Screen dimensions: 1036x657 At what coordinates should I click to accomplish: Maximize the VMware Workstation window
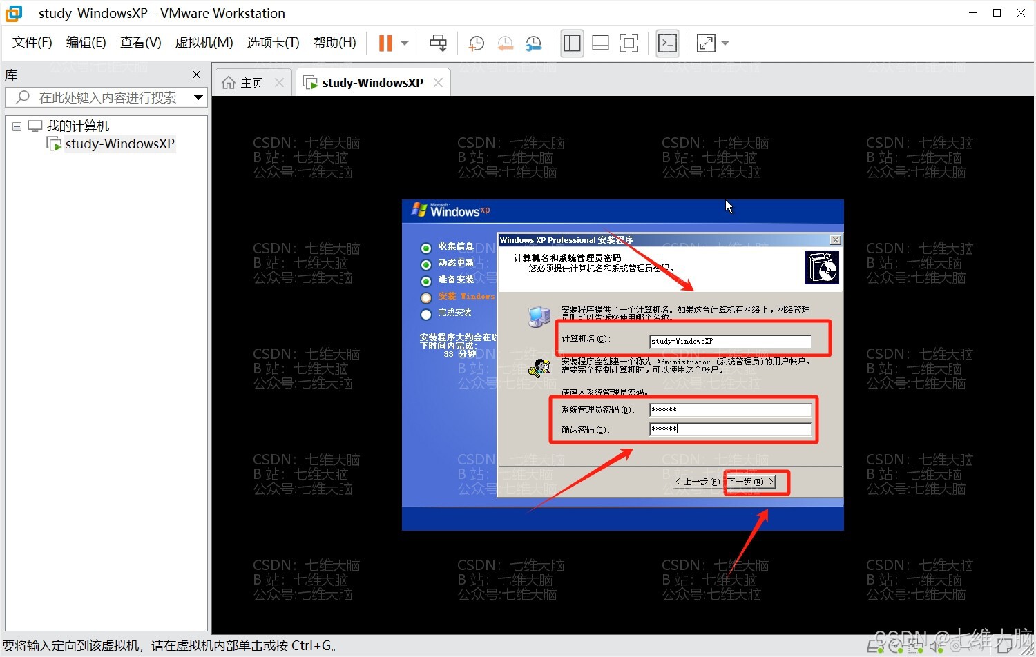(x=997, y=13)
